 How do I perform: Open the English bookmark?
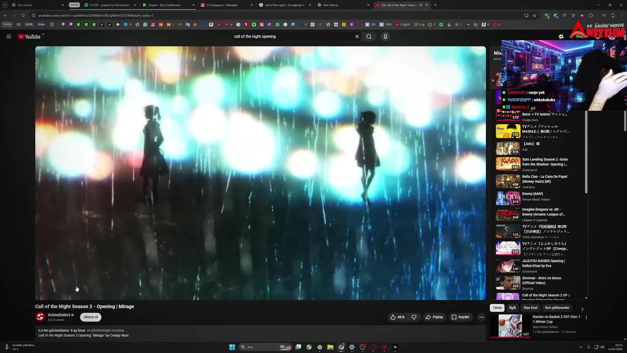[x=403, y=24]
